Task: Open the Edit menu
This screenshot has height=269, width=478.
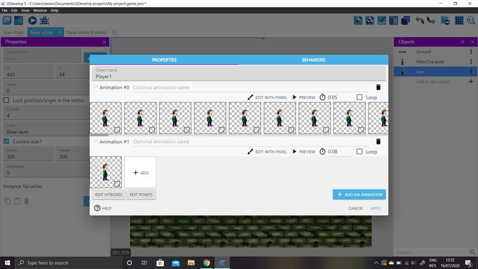Action: click(x=14, y=10)
